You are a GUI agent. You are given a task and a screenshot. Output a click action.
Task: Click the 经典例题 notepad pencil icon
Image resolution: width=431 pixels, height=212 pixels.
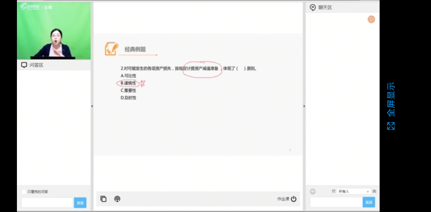111,49
